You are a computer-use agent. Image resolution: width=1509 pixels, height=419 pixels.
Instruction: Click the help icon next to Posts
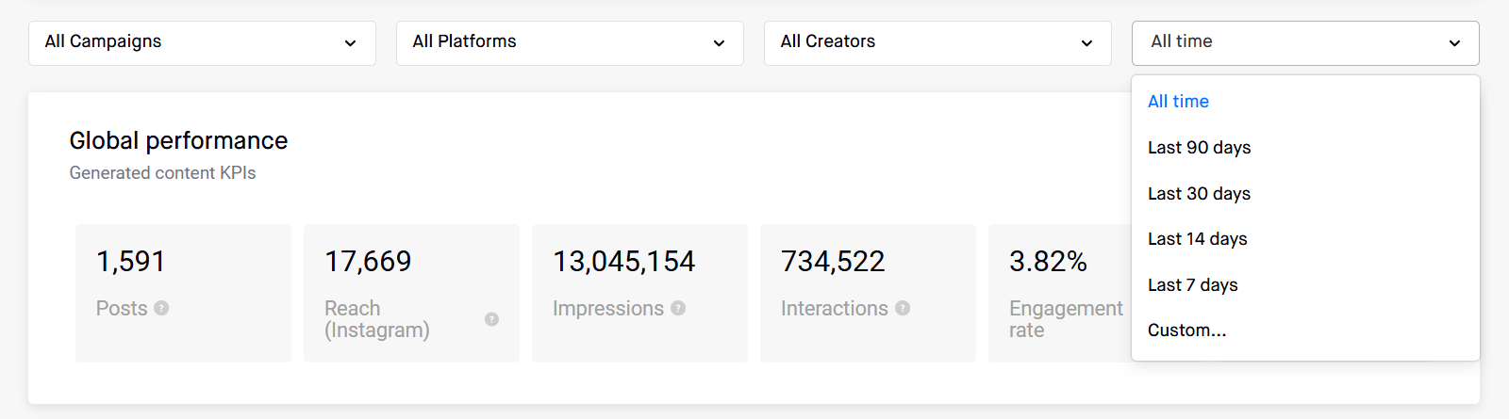pyautogui.click(x=161, y=308)
